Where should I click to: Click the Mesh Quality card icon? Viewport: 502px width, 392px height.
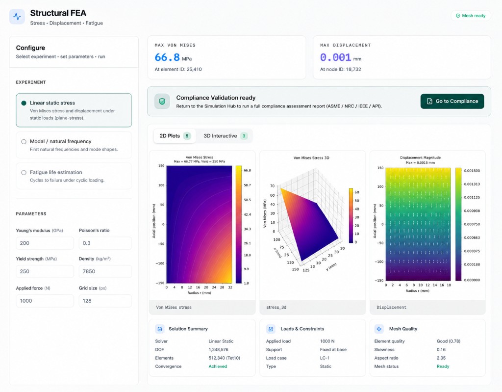[379, 329]
